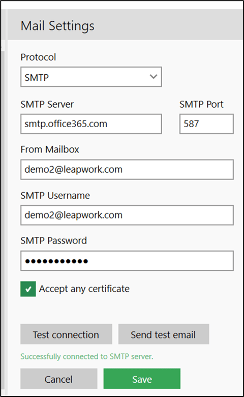Click the Protocol field label

38,57
